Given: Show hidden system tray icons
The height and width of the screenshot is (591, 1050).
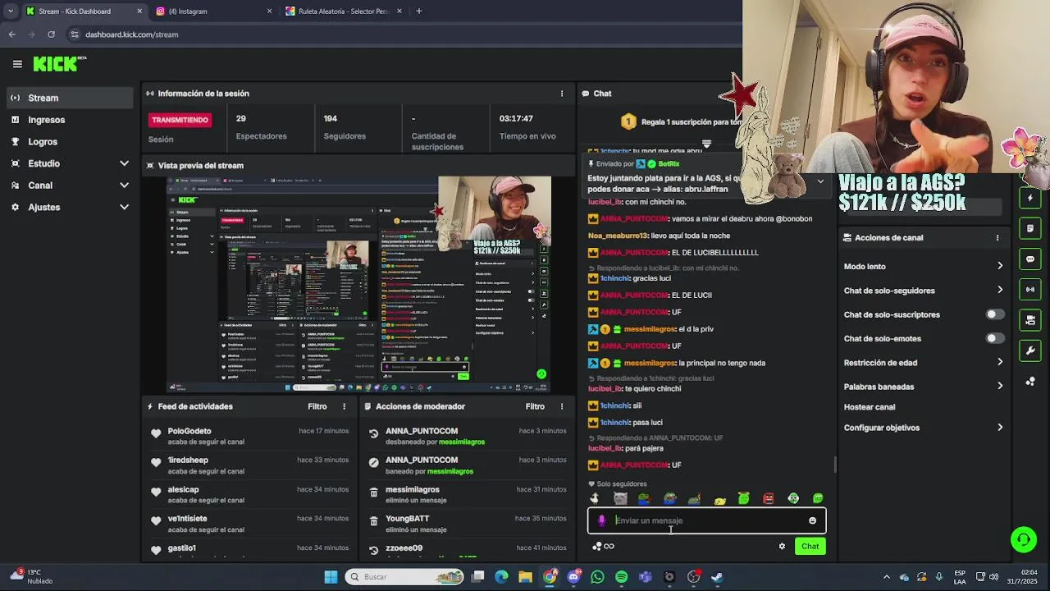Looking at the screenshot, I should click(886, 577).
